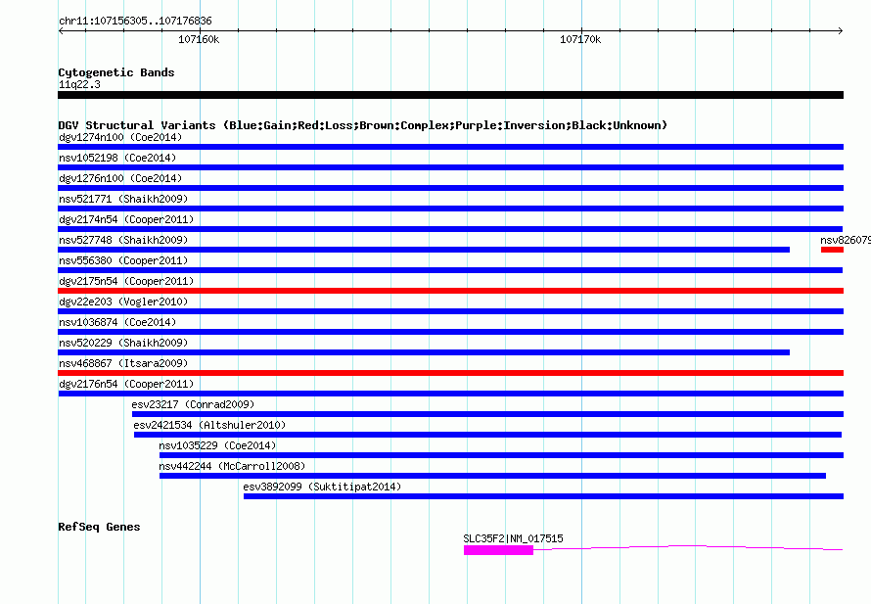Open nsv556380 (Cooper2011) variant
Image resolution: width=871 pixels, height=604 pixels.
450,270
